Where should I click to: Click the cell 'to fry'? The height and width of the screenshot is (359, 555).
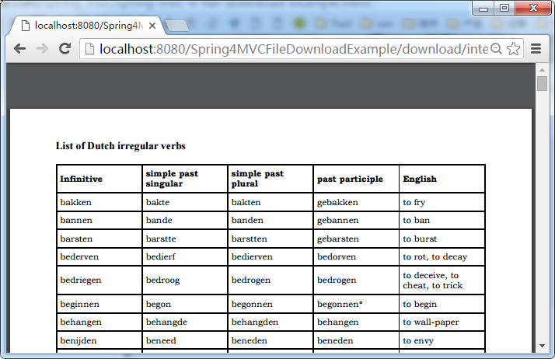(x=442, y=202)
